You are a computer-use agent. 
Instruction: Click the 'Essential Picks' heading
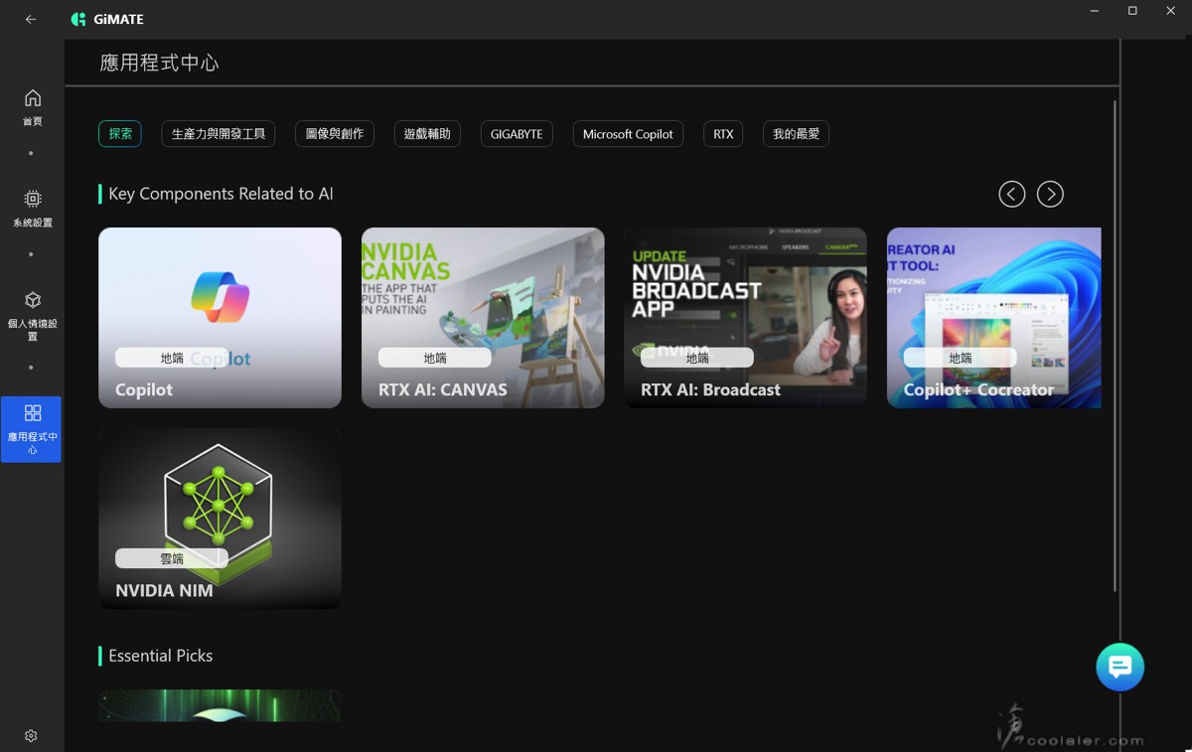[160, 656]
